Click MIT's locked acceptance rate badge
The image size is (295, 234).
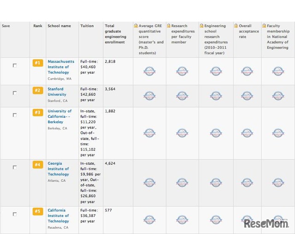point(247,71)
